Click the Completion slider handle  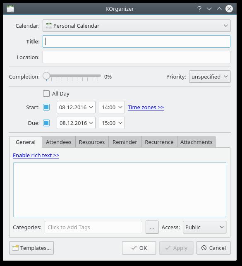[46, 76]
